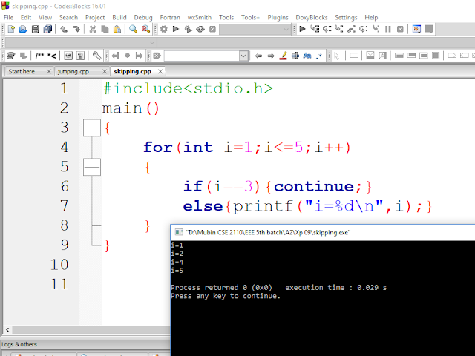
Task: Click inside the incremental search input field
Action: coord(202,56)
